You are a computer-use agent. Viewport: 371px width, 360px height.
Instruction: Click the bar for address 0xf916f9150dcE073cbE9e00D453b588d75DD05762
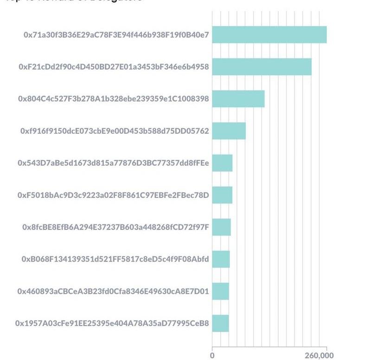pos(229,131)
